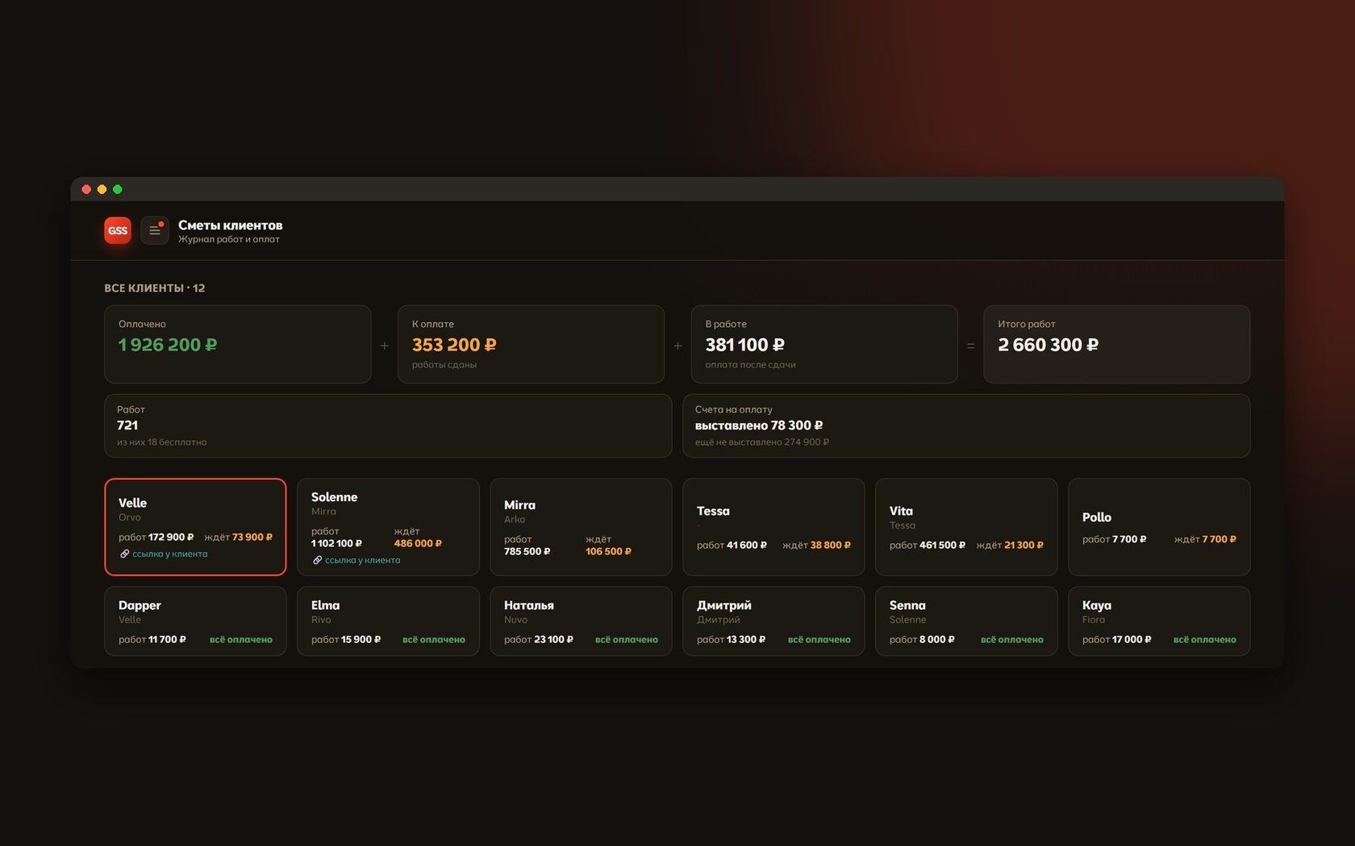This screenshot has height=846, width=1355.
Task: Open the Pollo client card
Action: [1159, 527]
